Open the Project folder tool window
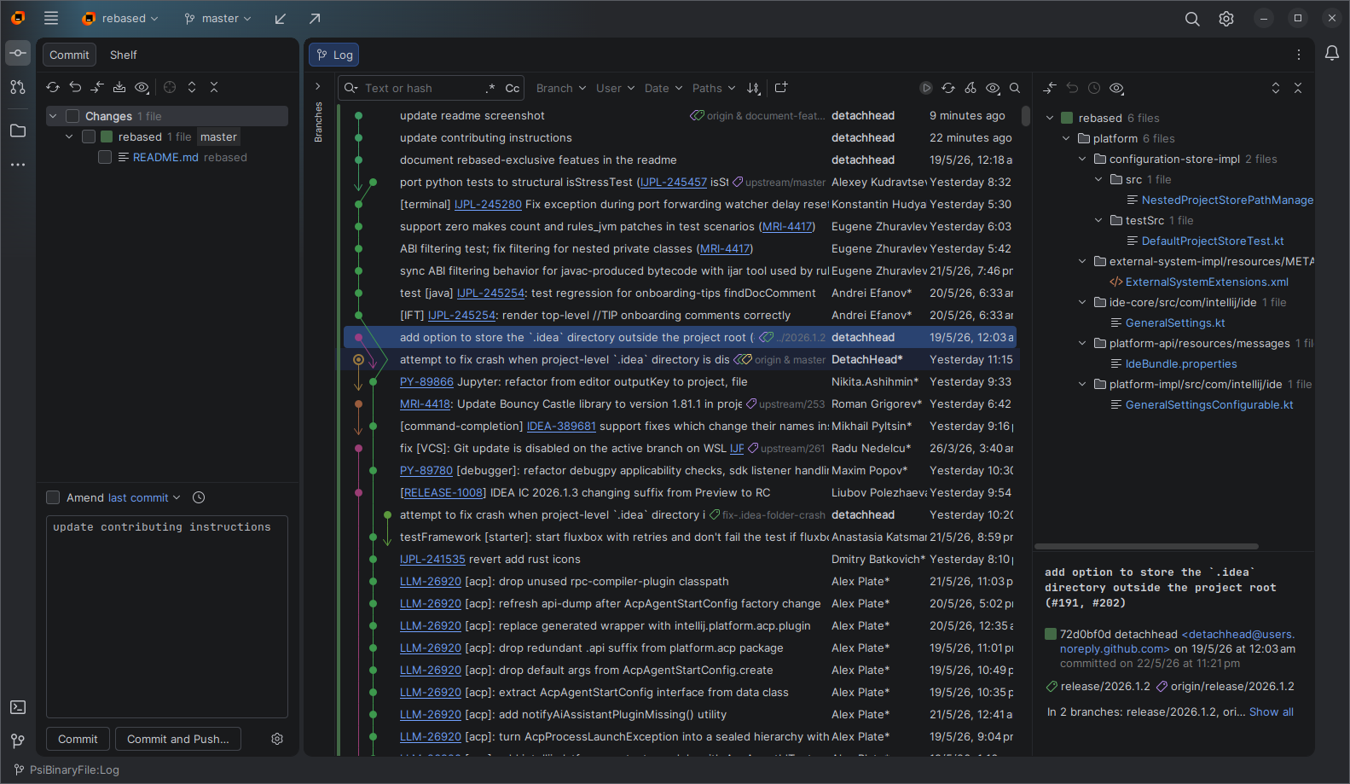The image size is (1350, 784). coord(18,131)
